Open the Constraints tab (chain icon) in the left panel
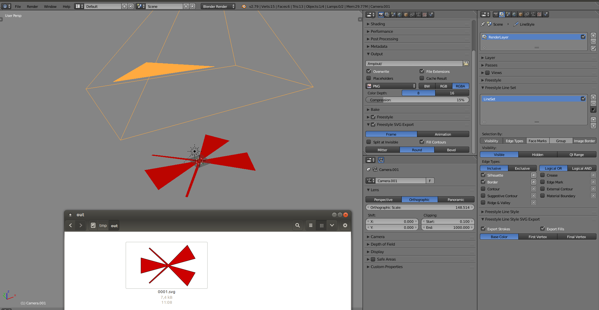This screenshot has height=310, width=599. coord(412,15)
